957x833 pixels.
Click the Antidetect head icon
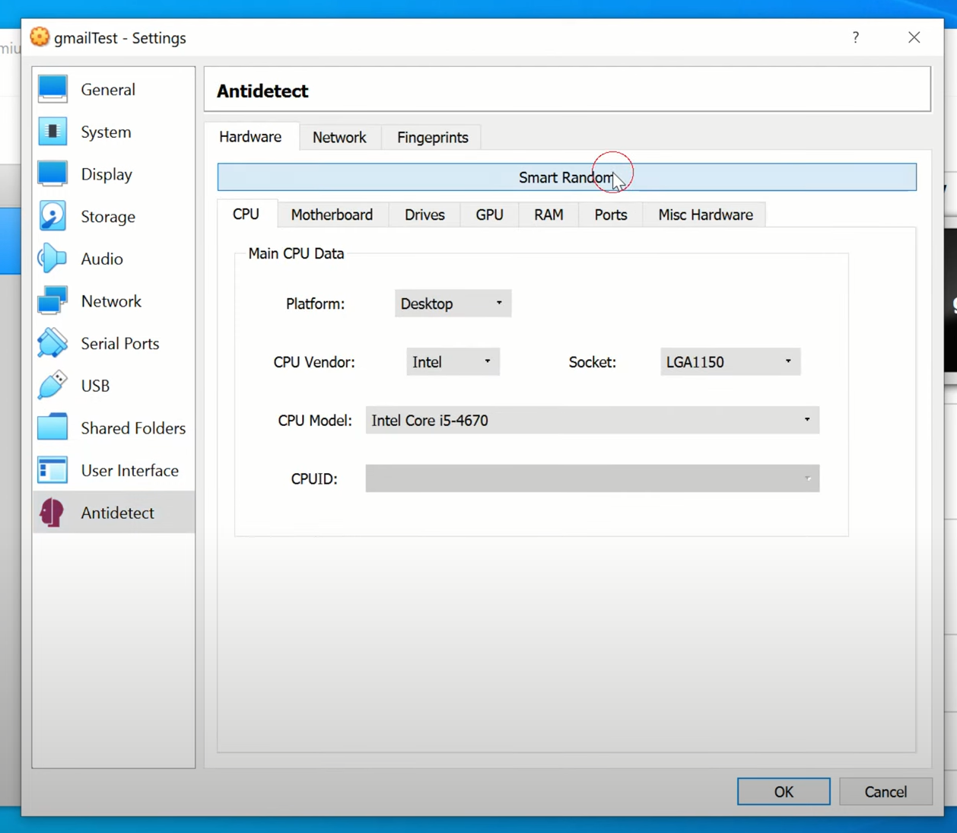(x=52, y=513)
